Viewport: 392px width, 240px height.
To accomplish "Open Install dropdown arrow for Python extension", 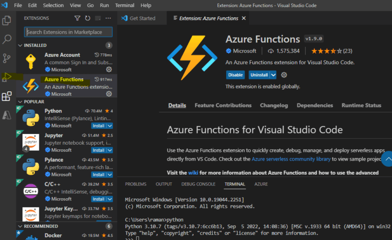I will click(x=110, y=125).
